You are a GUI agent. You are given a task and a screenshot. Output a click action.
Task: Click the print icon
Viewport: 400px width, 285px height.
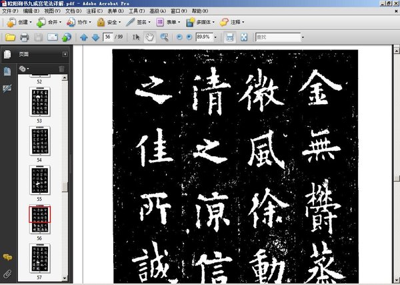point(24,37)
